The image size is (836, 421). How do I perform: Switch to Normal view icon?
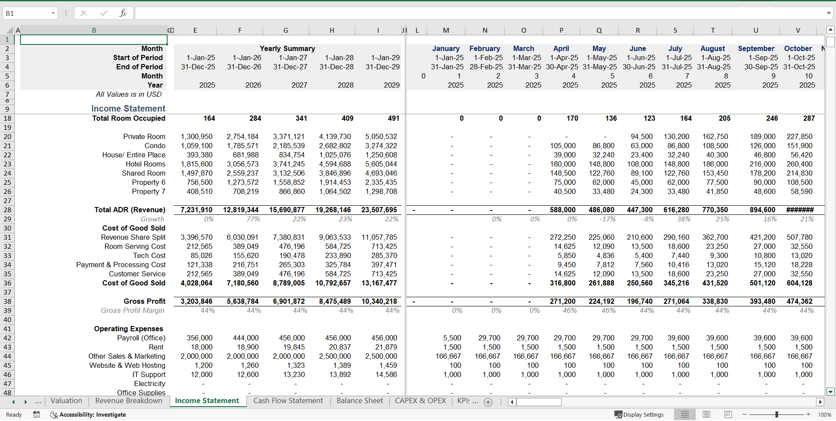685,414
